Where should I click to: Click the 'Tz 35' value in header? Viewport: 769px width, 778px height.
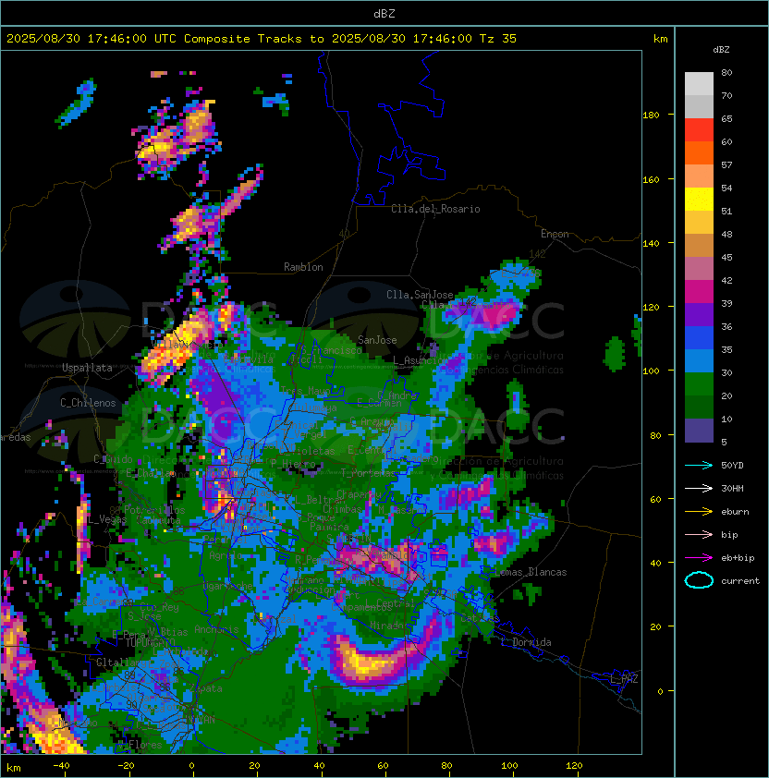point(498,39)
